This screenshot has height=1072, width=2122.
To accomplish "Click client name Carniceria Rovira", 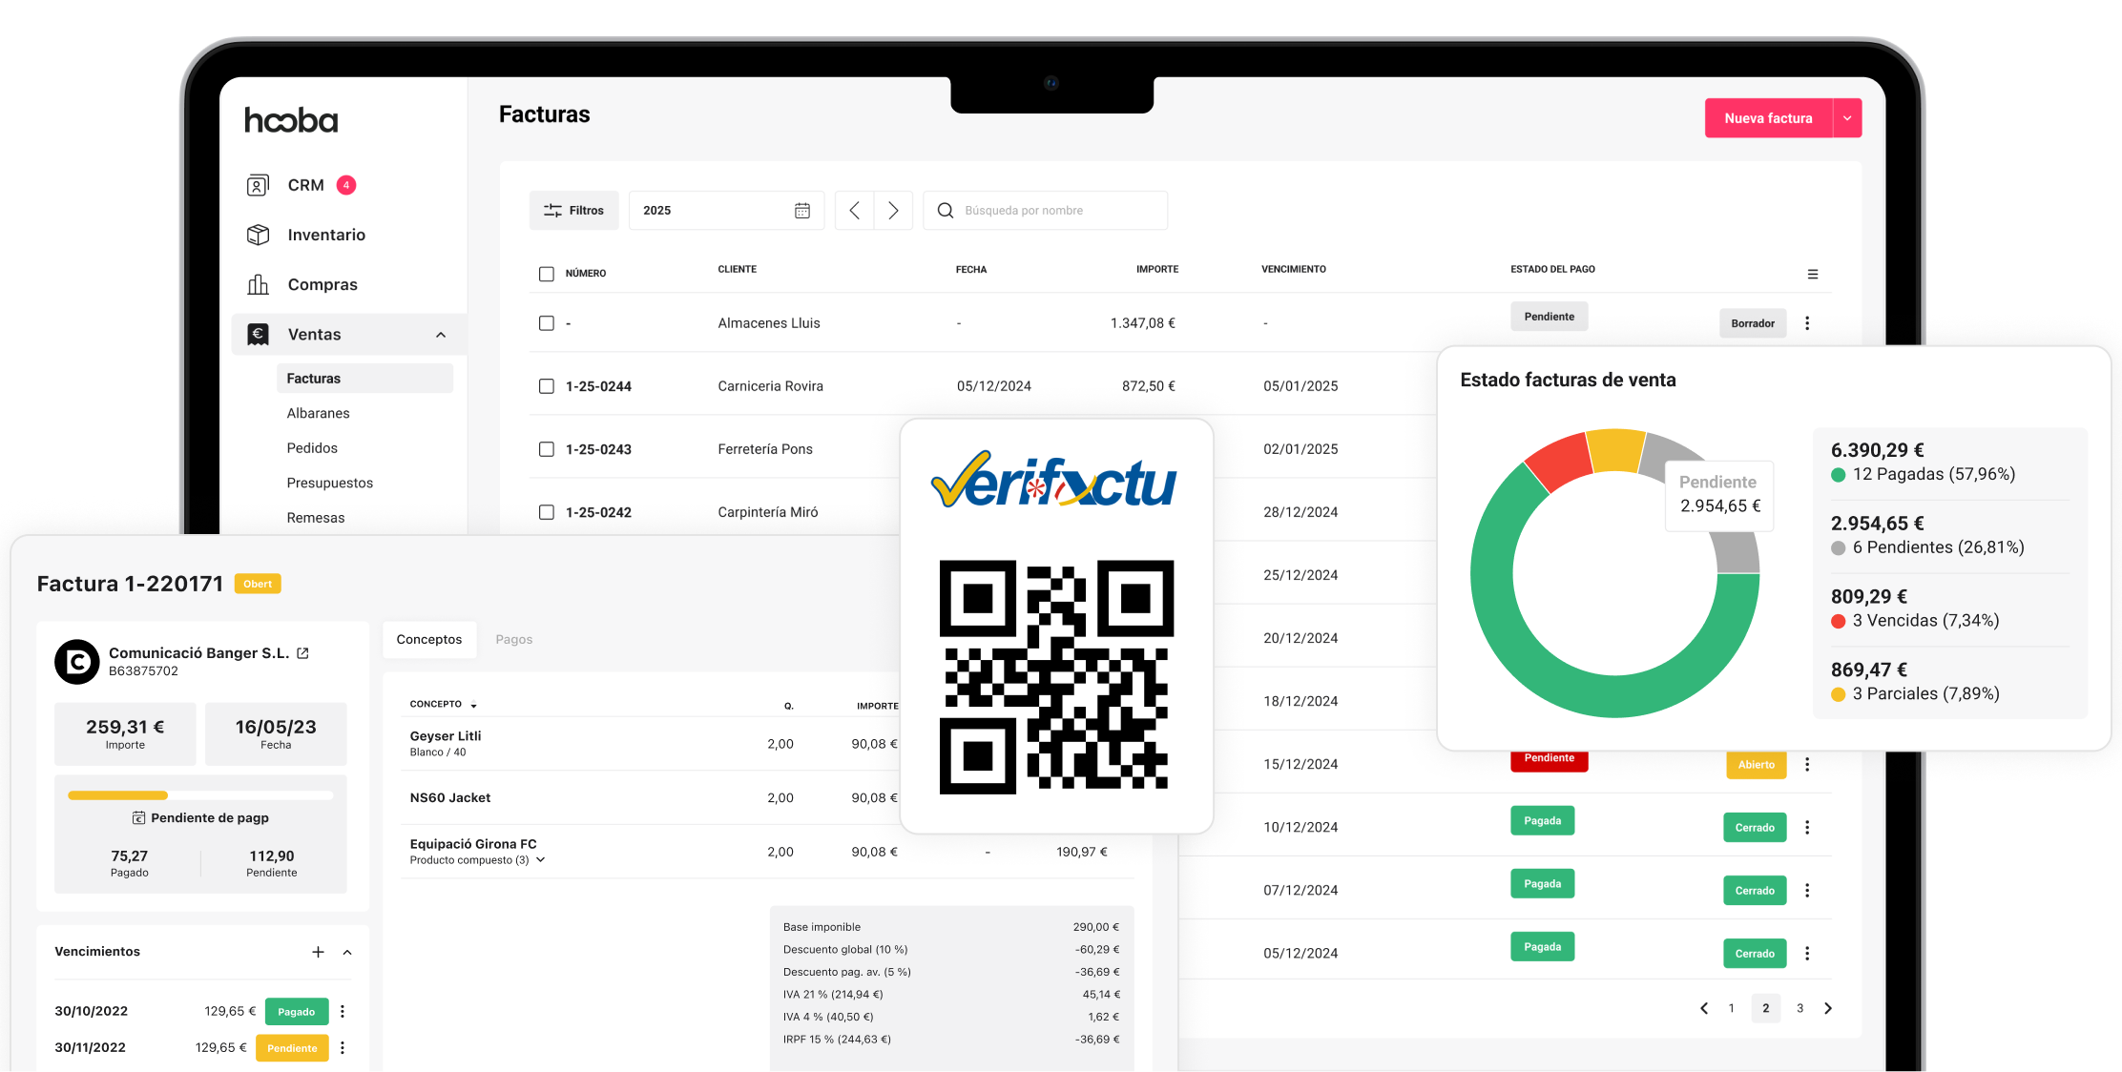I will click(x=771, y=386).
